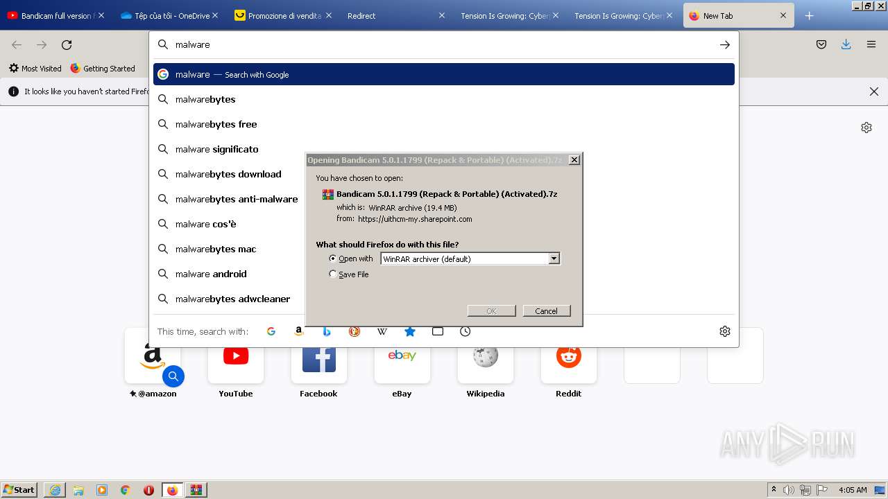Screen dimensions: 888x499
Task: Open a new tab with plus button
Action: click(809, 15)
